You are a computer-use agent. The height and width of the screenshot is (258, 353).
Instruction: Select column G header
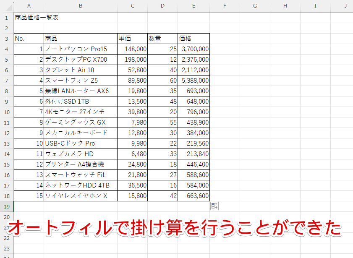point(255,6)
